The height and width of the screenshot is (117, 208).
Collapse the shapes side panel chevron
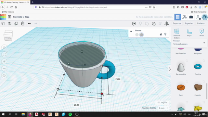[x=170, y=69]
